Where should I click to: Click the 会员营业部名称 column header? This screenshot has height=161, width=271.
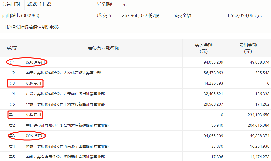click(x=103, y=48)
